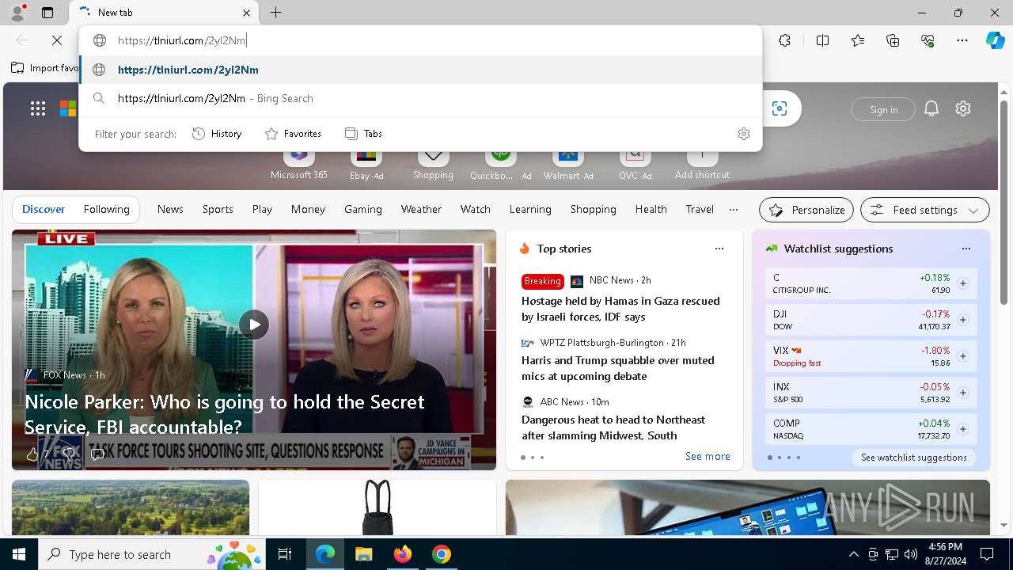
Task: Open the tab actions menu icon
Action: click(x=47, y=13)
